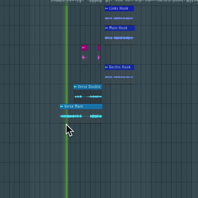Click the Links Hook audio waveform
198x198 pixels.
(x=119, y=18)
